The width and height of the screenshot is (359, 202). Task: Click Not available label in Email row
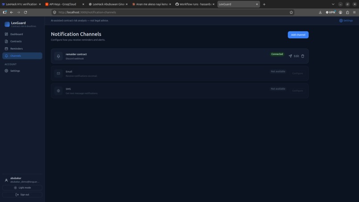click(x=278, y=72)
